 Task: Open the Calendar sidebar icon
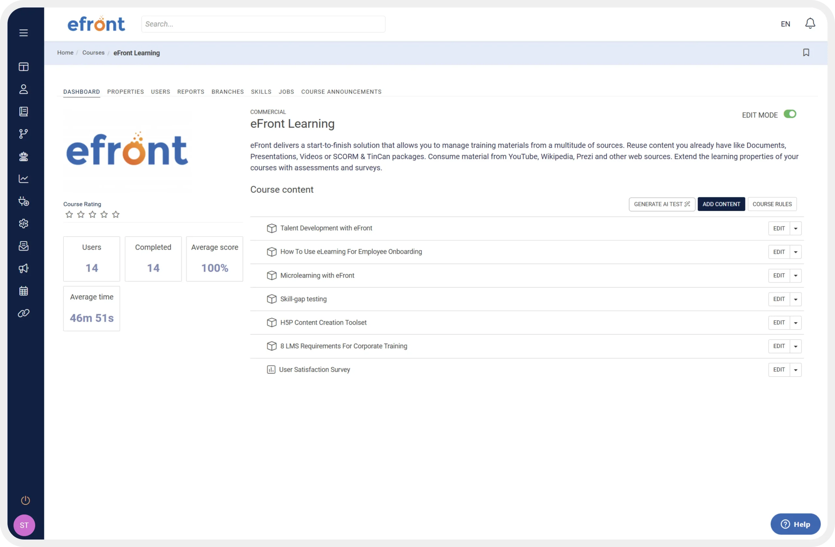point(23,291)
